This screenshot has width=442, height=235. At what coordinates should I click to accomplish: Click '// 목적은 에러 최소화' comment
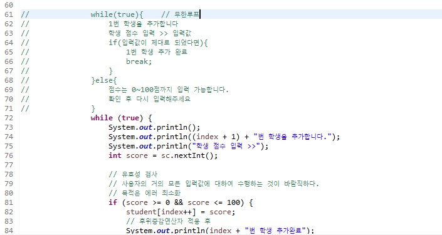coord(145,193)
